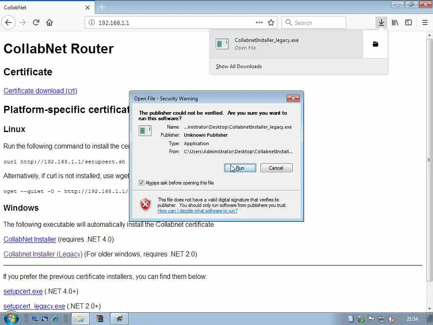Open 'How can I decide what software to run?' link
Screen dimensions: 433x325
pyautogui.click(x=197, y=211)
